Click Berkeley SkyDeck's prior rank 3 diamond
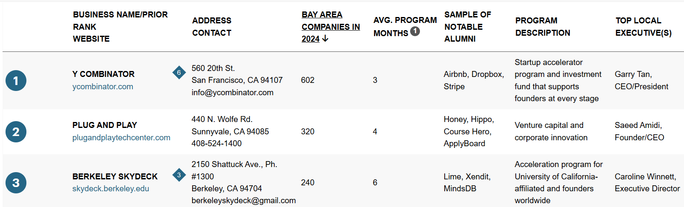The height and width of the screenshot is (207, 684). 179,175
